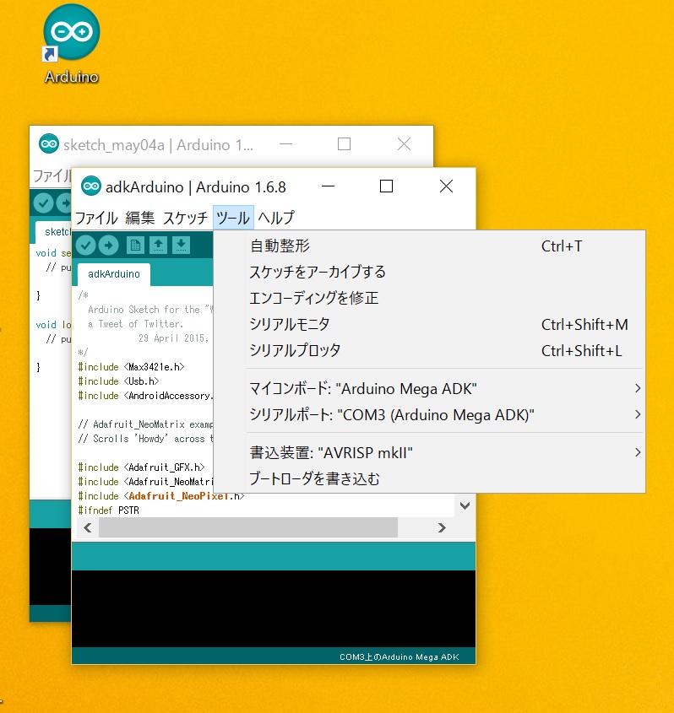Open the ファイル menu in adkArduino
The width and height of the screenshot is (674, 713).
coord(96,217)
